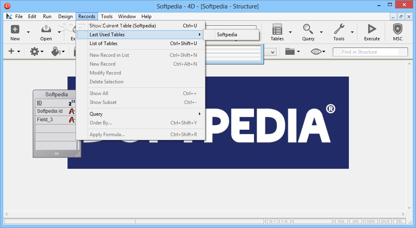Click the NUL status bar button
Viewport: 416px width, 228px height.
click(x=342, y=221)
